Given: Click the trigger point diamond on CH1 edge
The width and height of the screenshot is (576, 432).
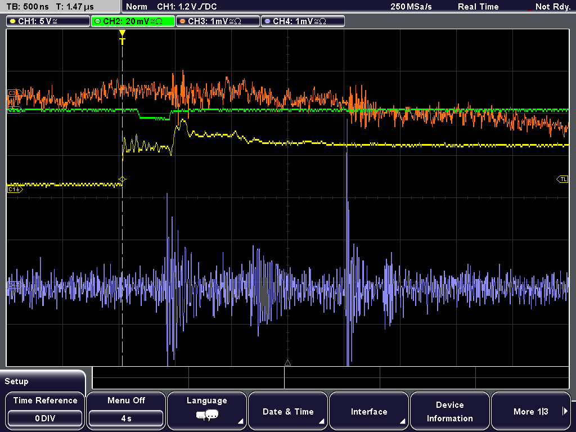Looking at the screenshot, I should point(122,179).
